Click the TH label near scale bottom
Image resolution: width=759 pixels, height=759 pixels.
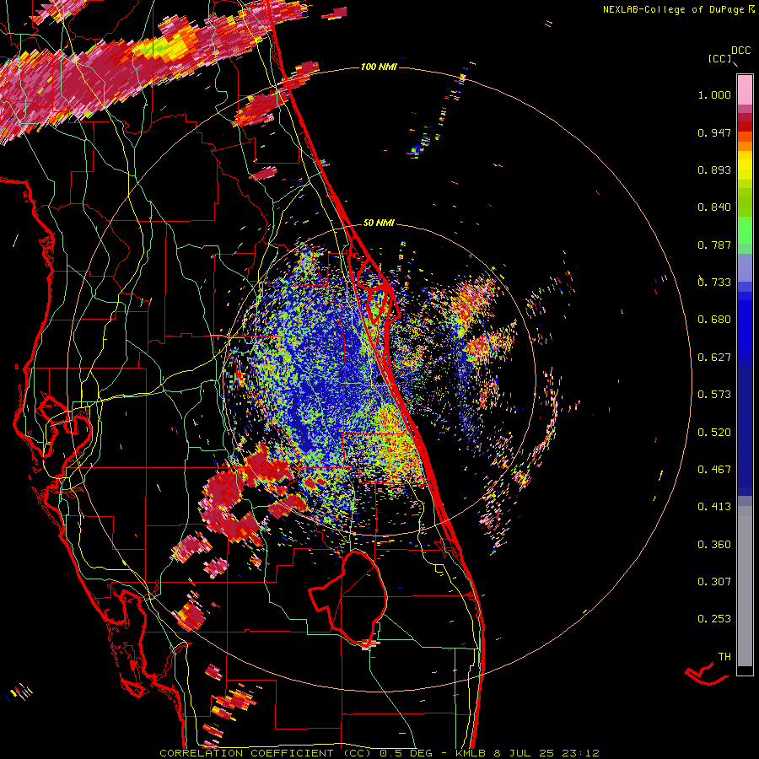(x=724, y=657)
